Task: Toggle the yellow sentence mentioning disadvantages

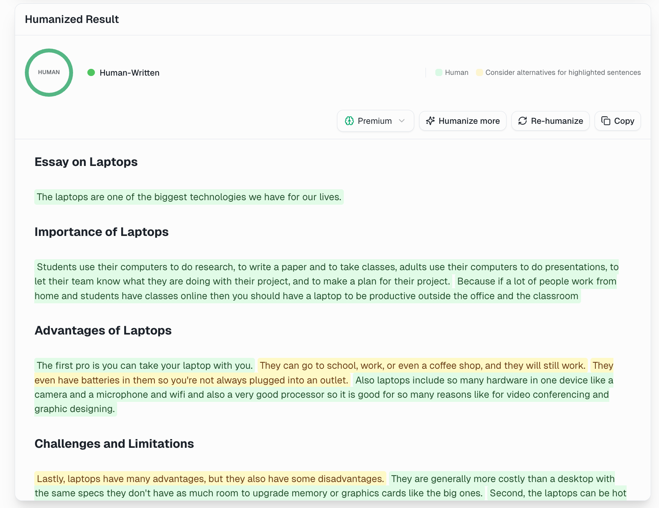Action: [x=209, y=478]
